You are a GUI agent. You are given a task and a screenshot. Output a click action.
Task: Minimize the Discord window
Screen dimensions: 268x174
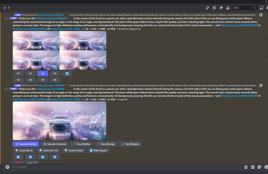click(x=261, y=2)
